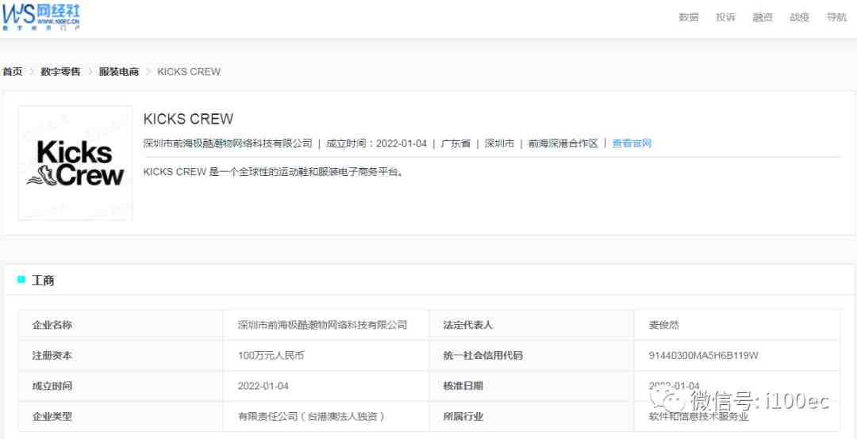Click the 工商 section heading
857x439 pixels.
43,281
